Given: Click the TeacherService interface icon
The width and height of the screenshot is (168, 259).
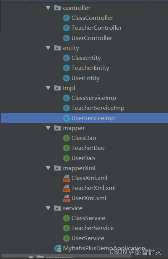Looking at the screenshot, I should pos(66,228).
